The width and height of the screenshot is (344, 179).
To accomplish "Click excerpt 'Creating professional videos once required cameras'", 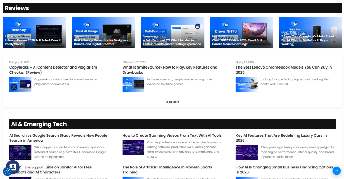I will tap(184, 149).
